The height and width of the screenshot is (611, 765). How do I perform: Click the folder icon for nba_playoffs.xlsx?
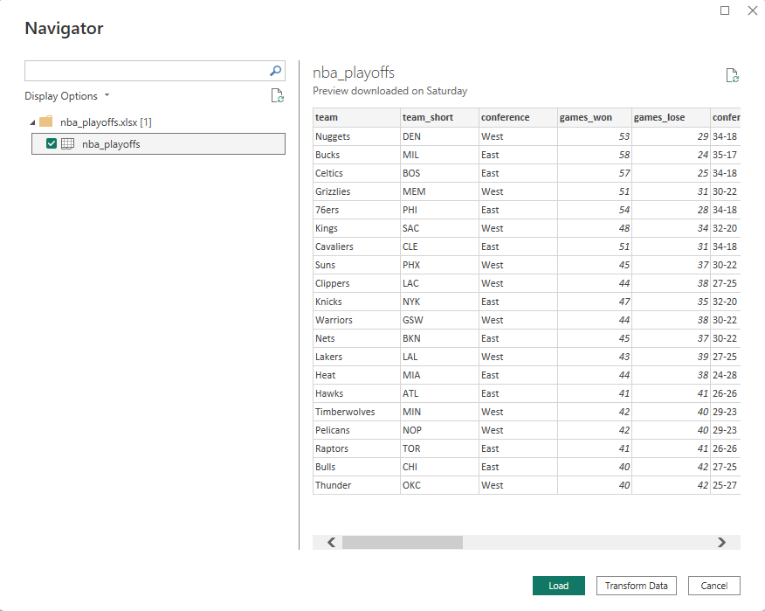(45, 122)
